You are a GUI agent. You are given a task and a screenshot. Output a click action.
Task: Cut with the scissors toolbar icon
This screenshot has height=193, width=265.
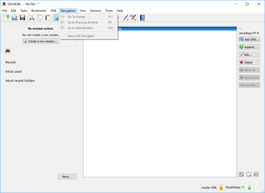pos(32,18)
